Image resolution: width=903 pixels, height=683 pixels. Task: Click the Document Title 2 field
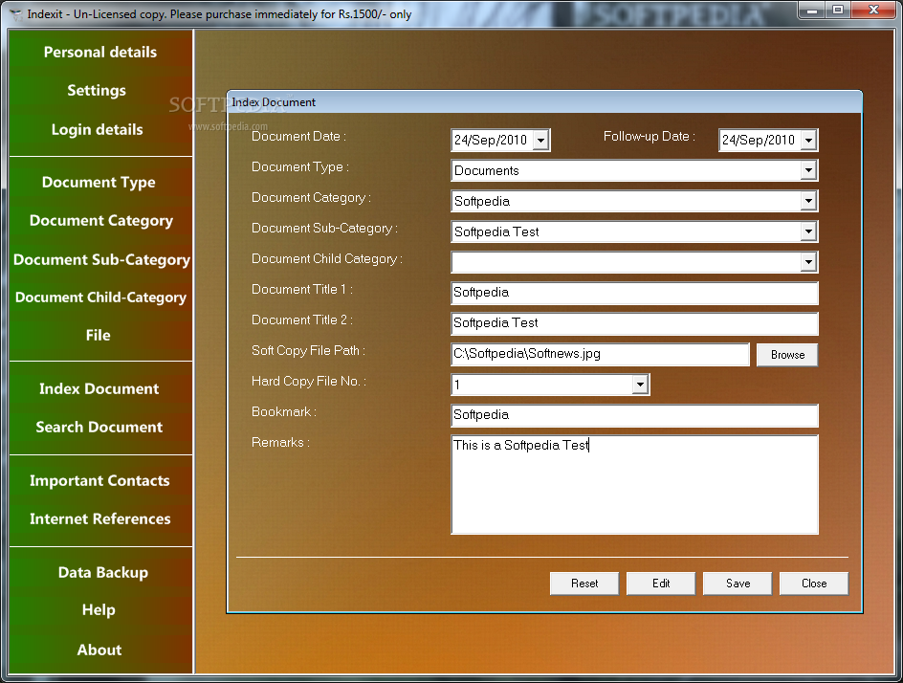(634, 323)
